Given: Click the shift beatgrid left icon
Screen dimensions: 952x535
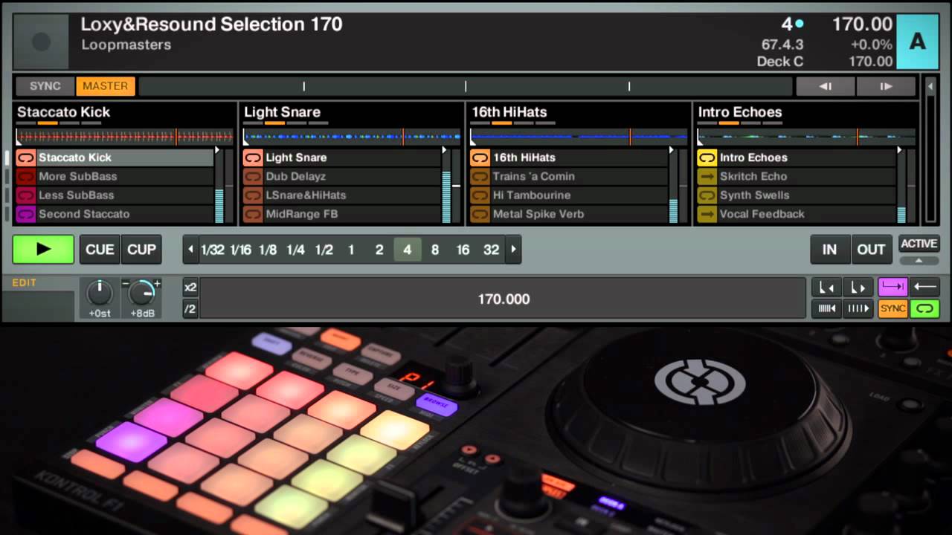Looking at the screenshot, I should point(826,308).
